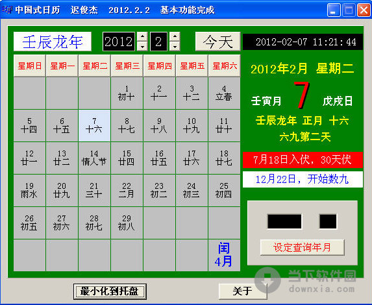Viewport: 372px width, 305px height.
Task: Select day 20 廿九 in the calendar
Action: [62, 191]
